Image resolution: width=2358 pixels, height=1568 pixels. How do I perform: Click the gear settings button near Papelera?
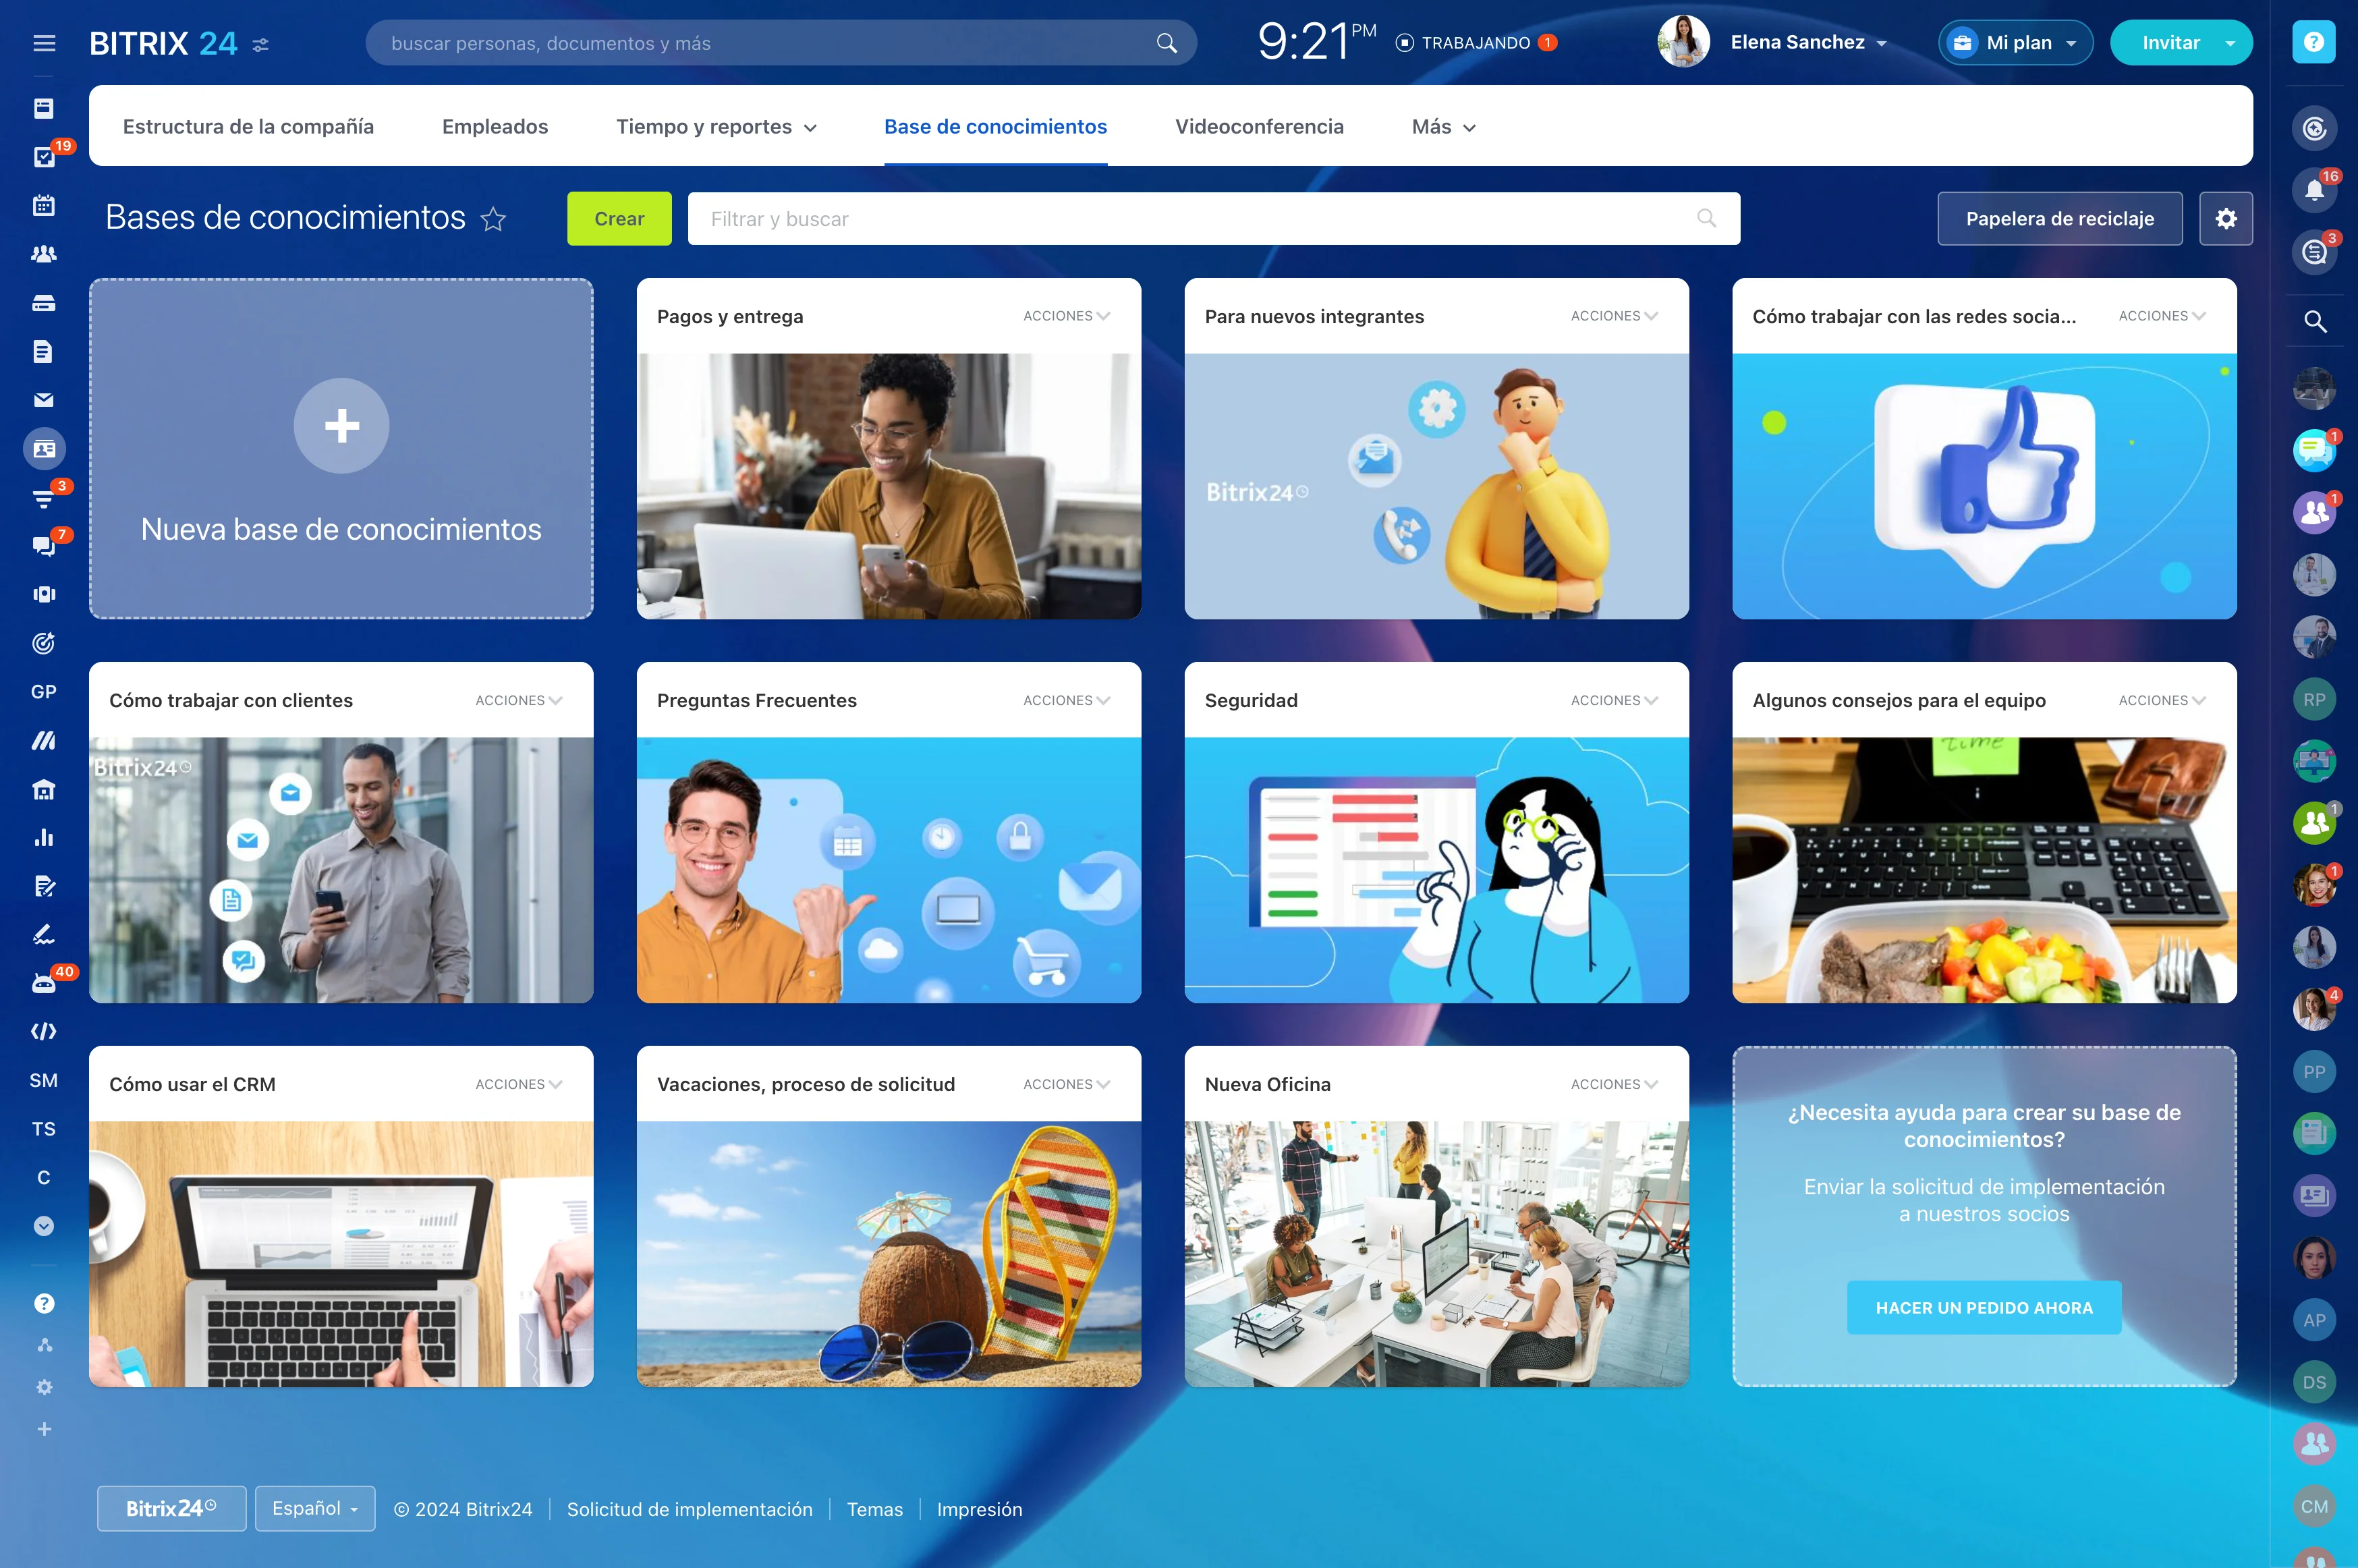pyautogui.click(x=2225, y=219)
